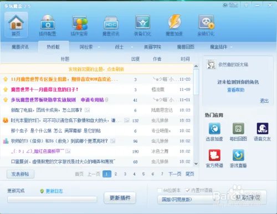The height and width of the screenshot is (214, 277).
Task: Open the 查看帮助 link
Action: click(x=236, y=90)
